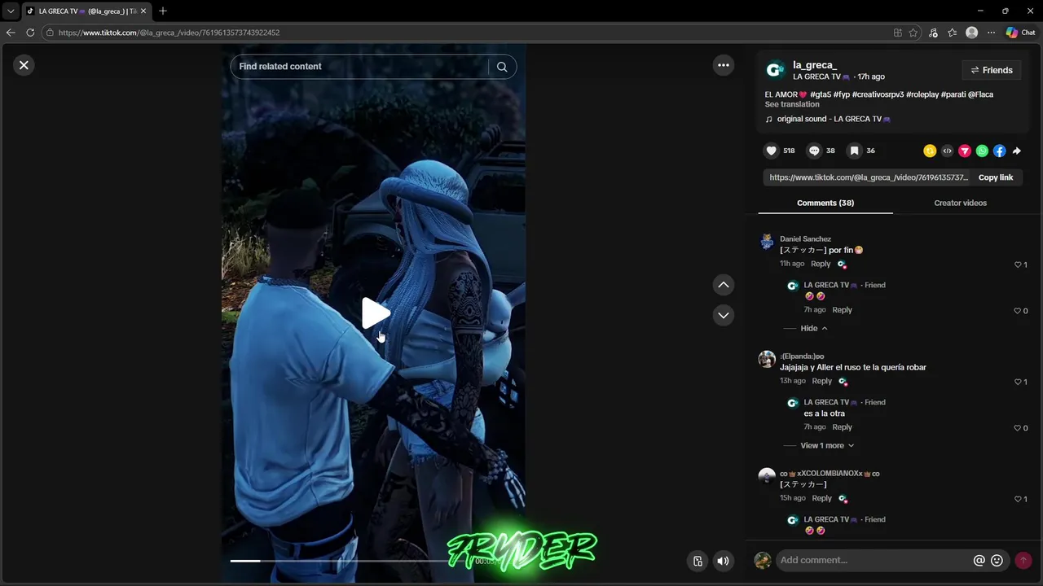Get the embed code icon
This screenshot has height=586, width=1043.
[947, 151]
